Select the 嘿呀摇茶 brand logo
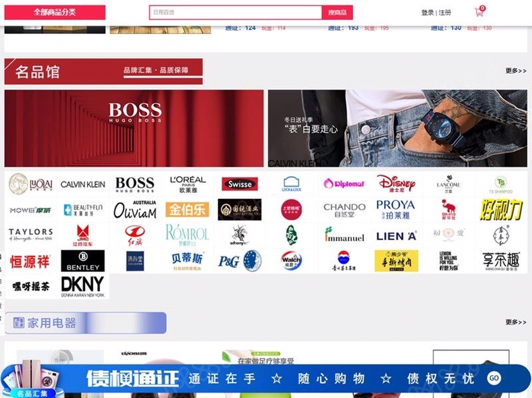Screen dimensions: 532x398 coord(31,287)
